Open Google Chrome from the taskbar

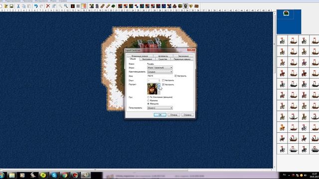[x=65, y=175]
